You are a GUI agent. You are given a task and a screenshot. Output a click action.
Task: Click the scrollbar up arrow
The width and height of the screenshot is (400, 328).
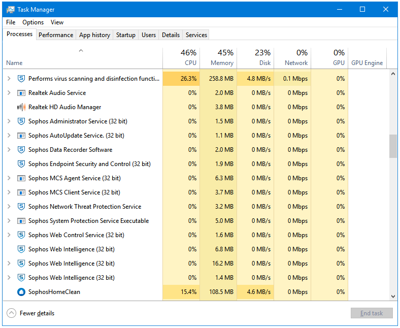pyautogui.click(x=393, y=74)
